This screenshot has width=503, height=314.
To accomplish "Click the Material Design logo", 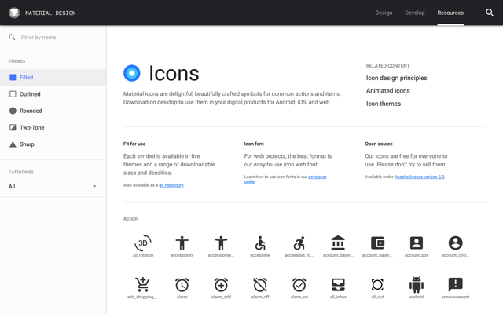I will click(x=14, y=13).
